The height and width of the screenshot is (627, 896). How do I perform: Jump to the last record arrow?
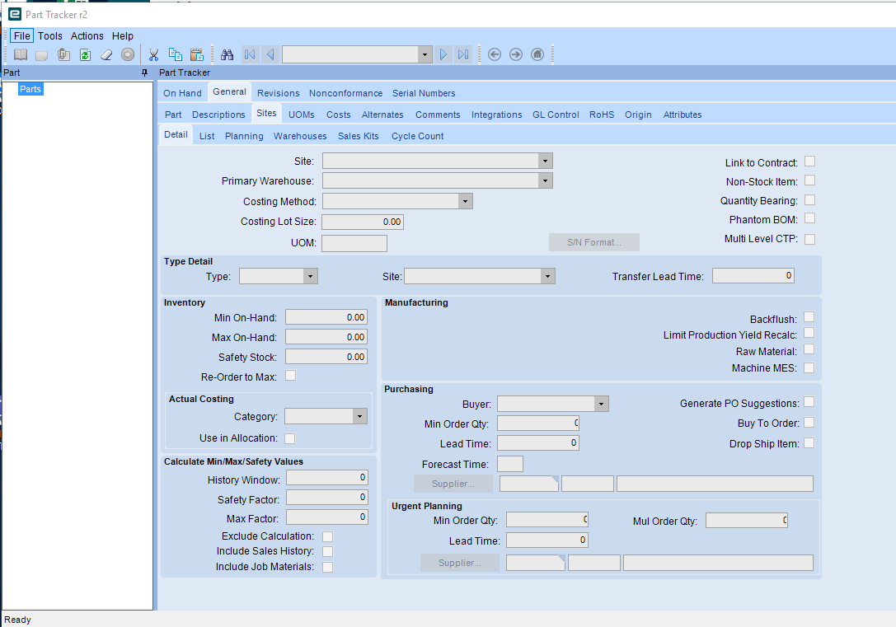click(x=463, y=55)
